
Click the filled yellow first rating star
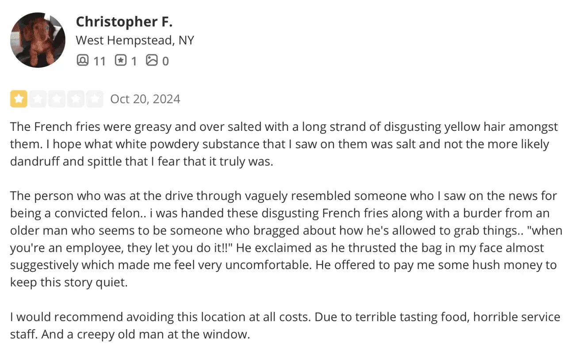coord(19,99)
